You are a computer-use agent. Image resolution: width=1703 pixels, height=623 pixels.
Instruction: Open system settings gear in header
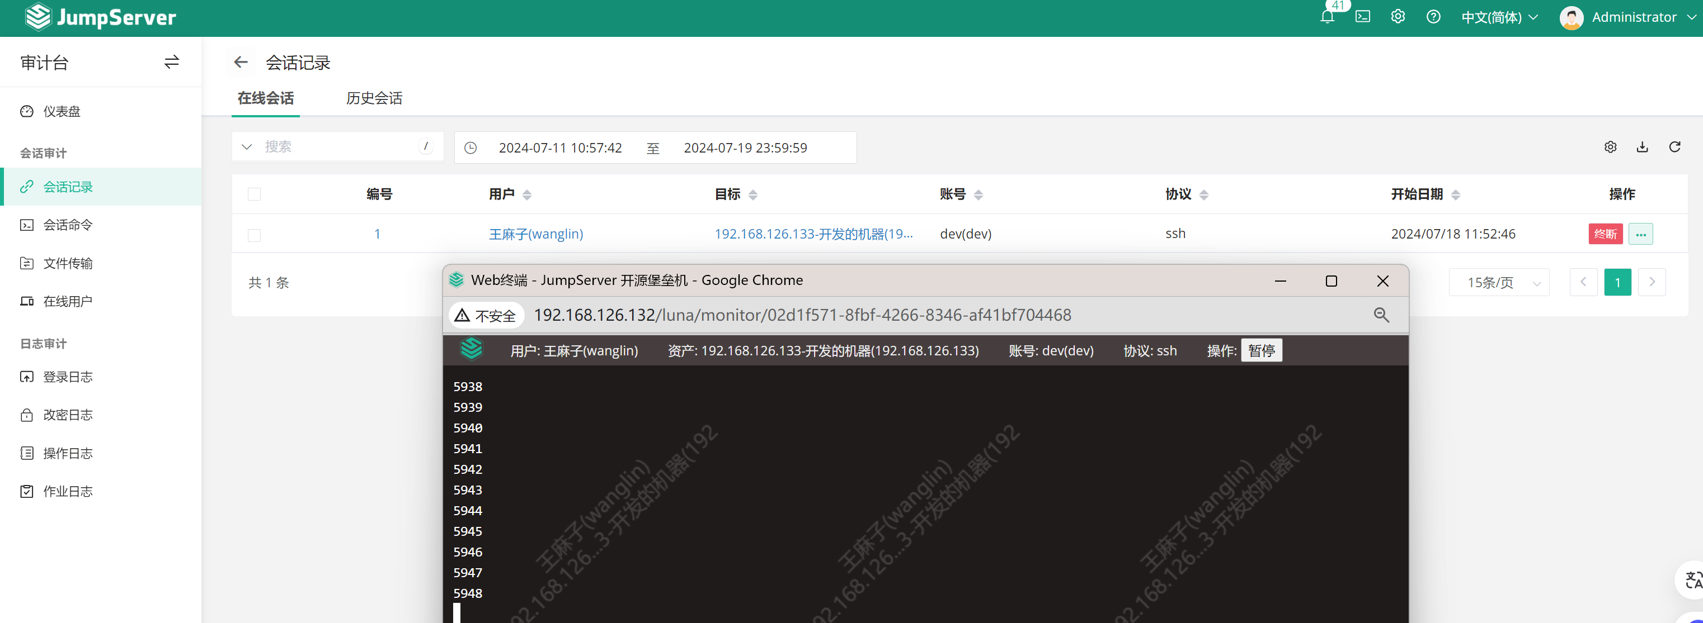1398,17
